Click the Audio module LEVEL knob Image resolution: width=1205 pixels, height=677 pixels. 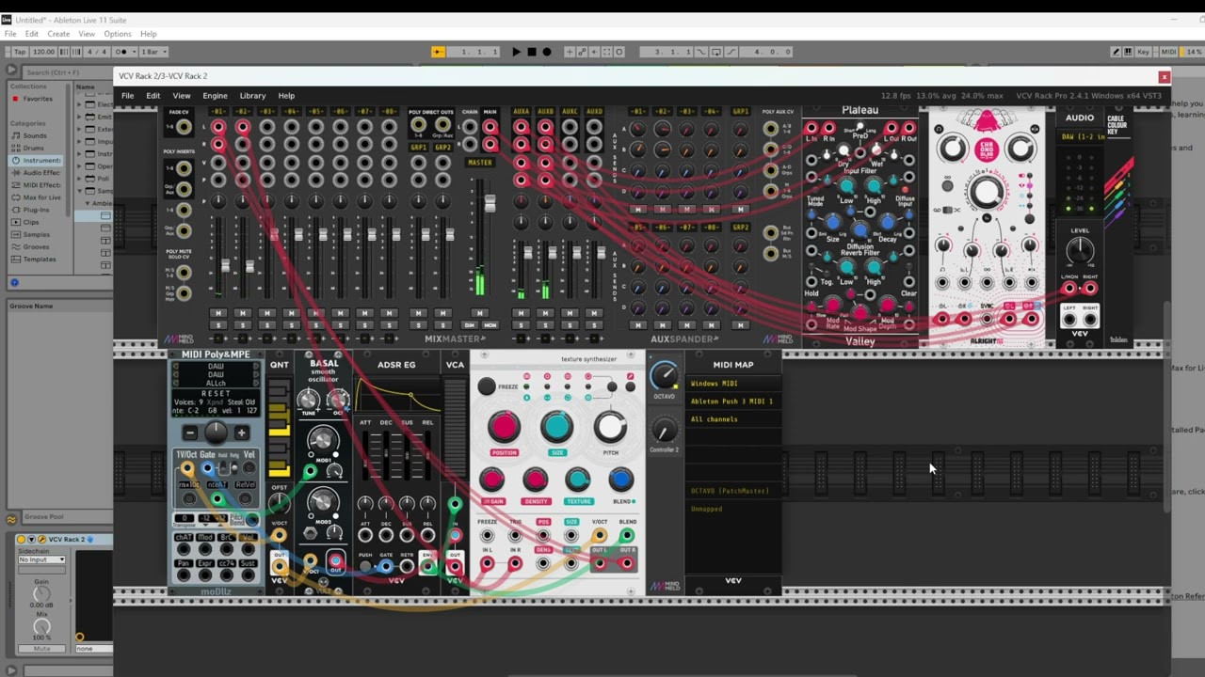pos(1080,250)
